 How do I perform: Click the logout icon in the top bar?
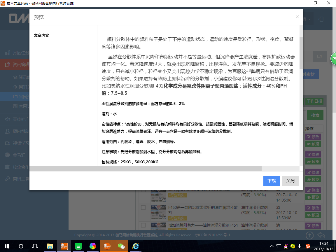coord(321,18)
